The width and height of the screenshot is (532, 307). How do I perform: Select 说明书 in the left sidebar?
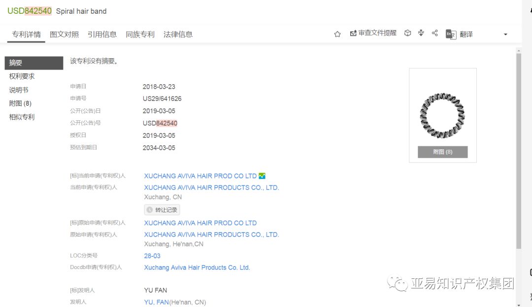tap(19, 90)
